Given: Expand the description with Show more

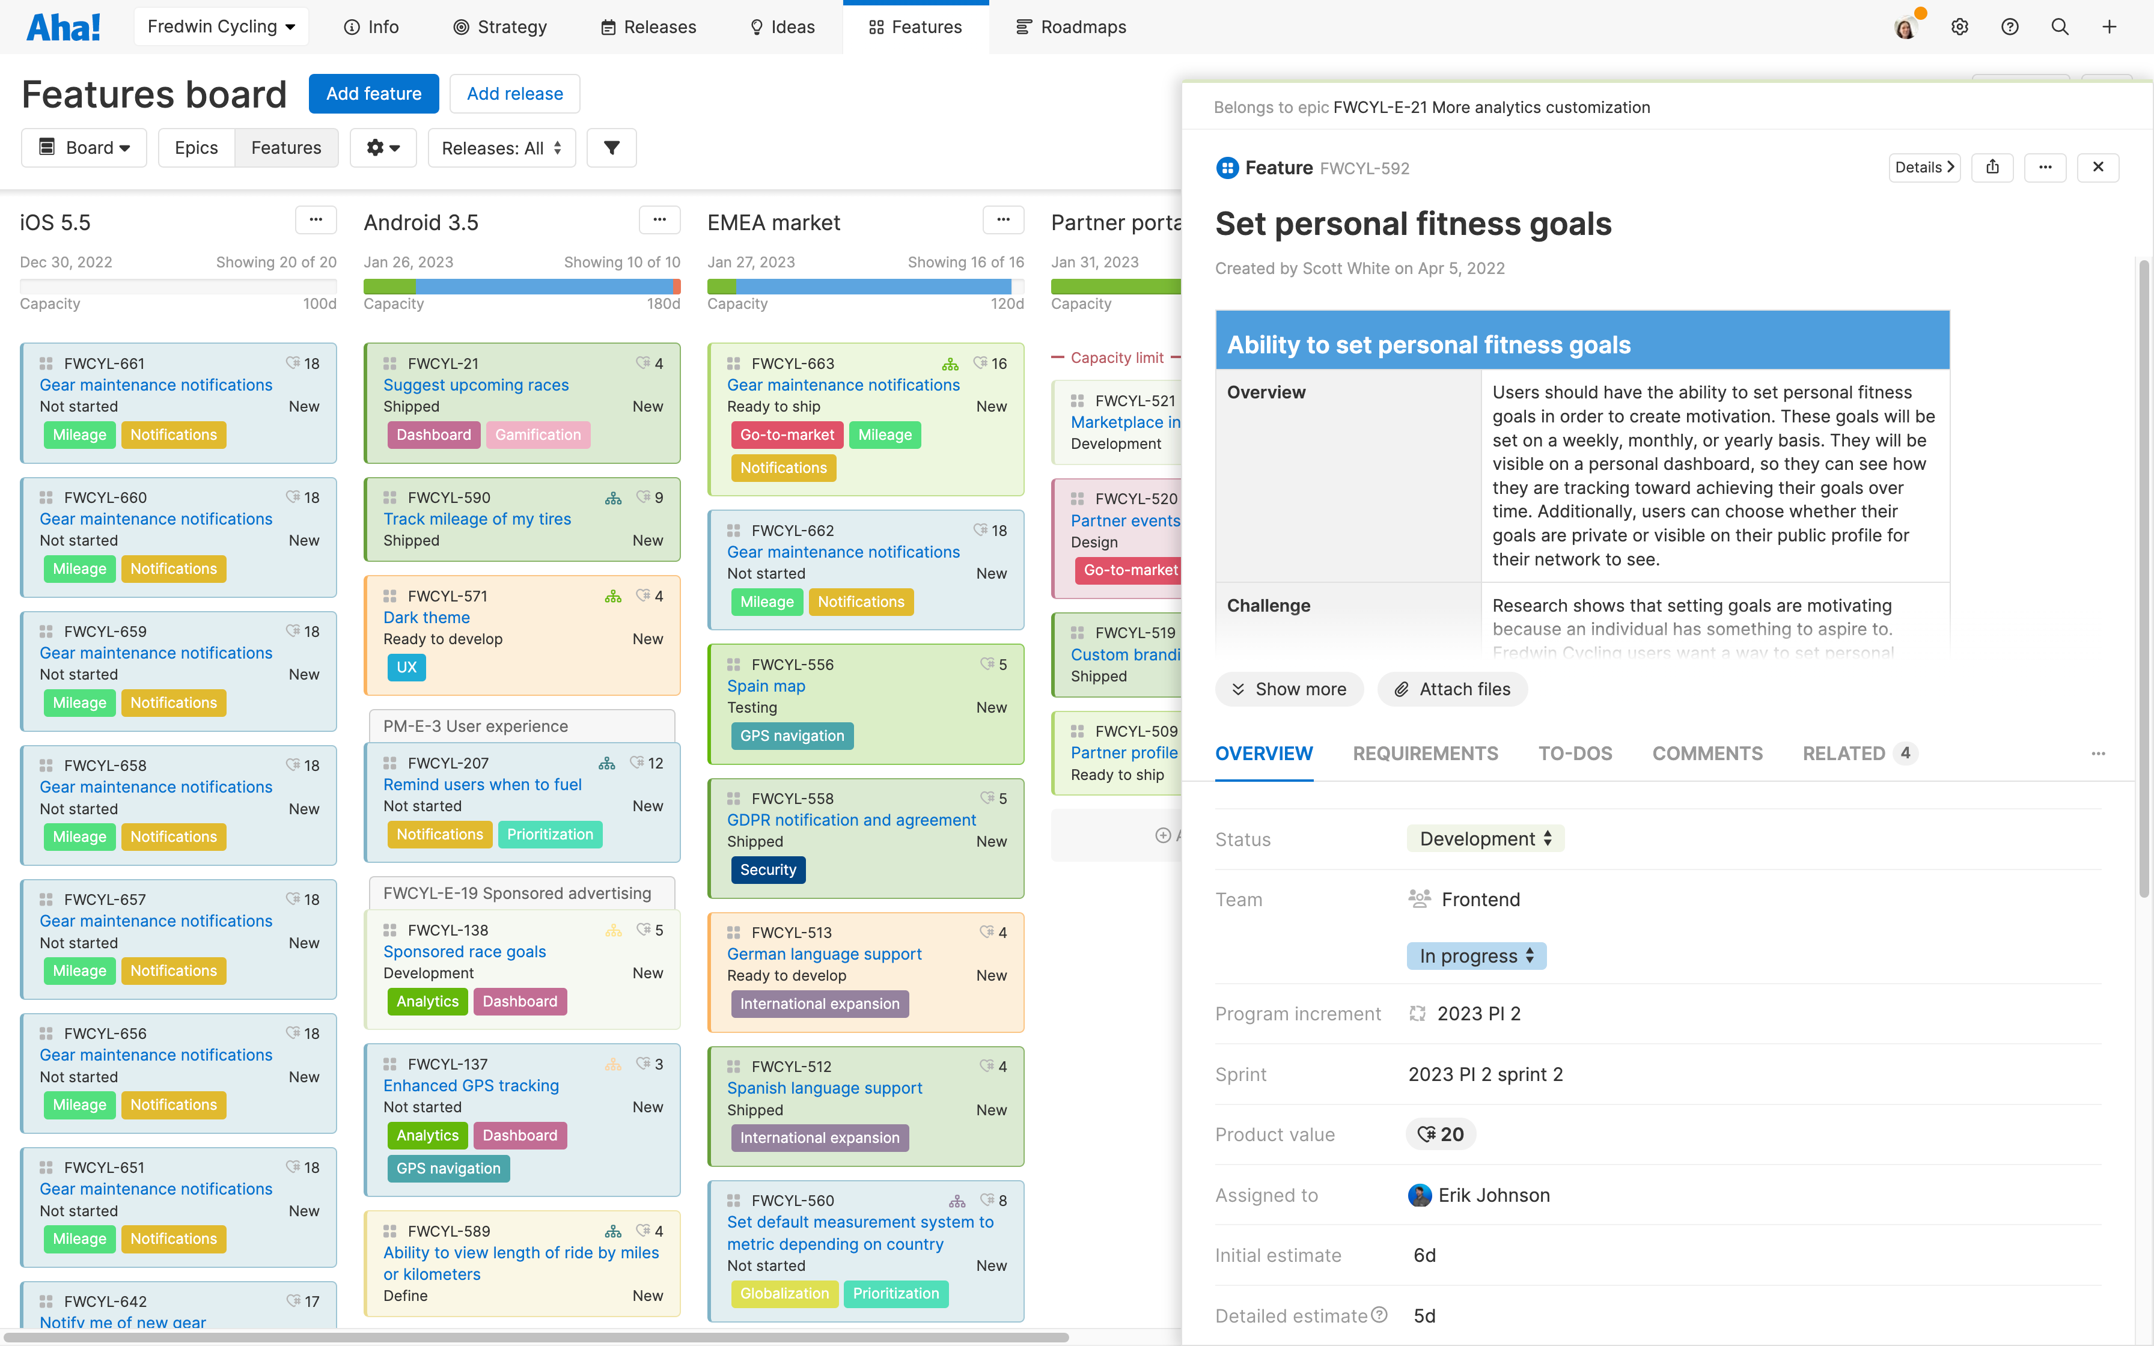Looking at the screenshot, I should pyautogui.click(x=1289, y=689).
